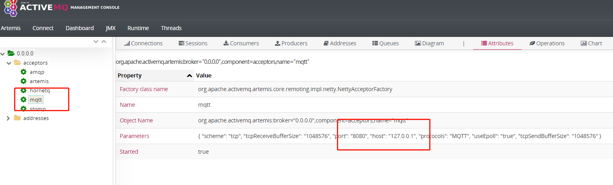Collapse the 0.0.0.0 broker node
613x185 pixels.
pos(3,53)
